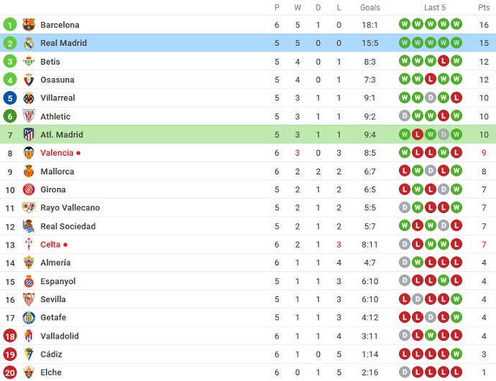Click Villarreal's yellow club crest

pos(29,98)
